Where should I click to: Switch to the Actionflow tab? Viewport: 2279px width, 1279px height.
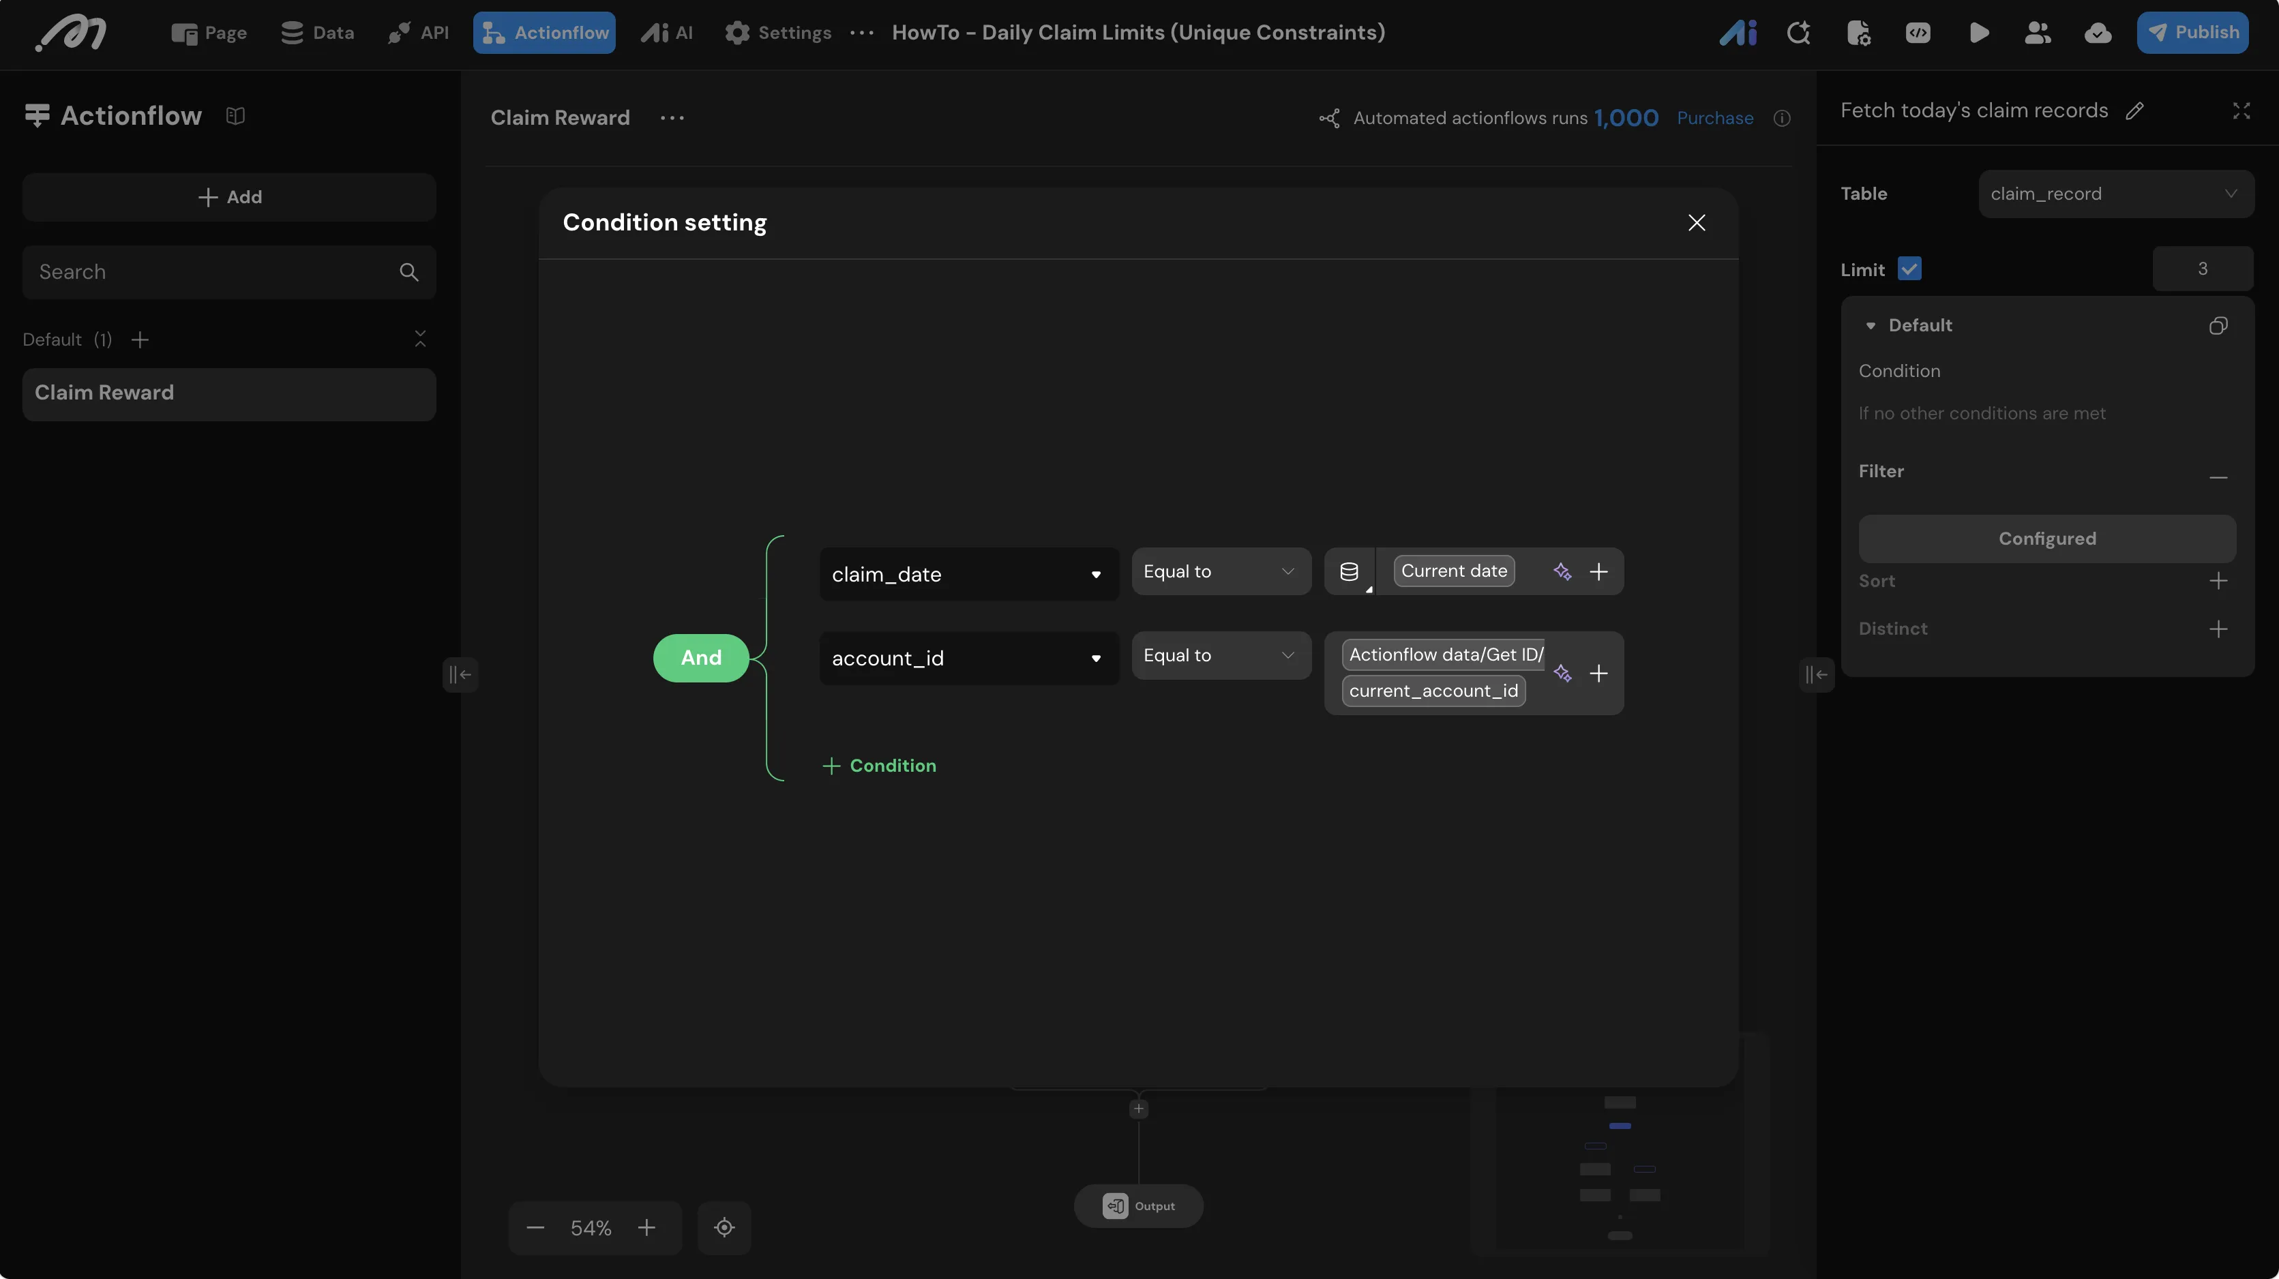pyautogui.click(x=544, y=33)
